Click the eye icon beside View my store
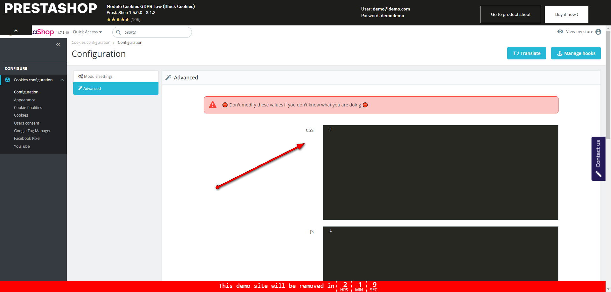611x292 pixels. click(560, 31)
